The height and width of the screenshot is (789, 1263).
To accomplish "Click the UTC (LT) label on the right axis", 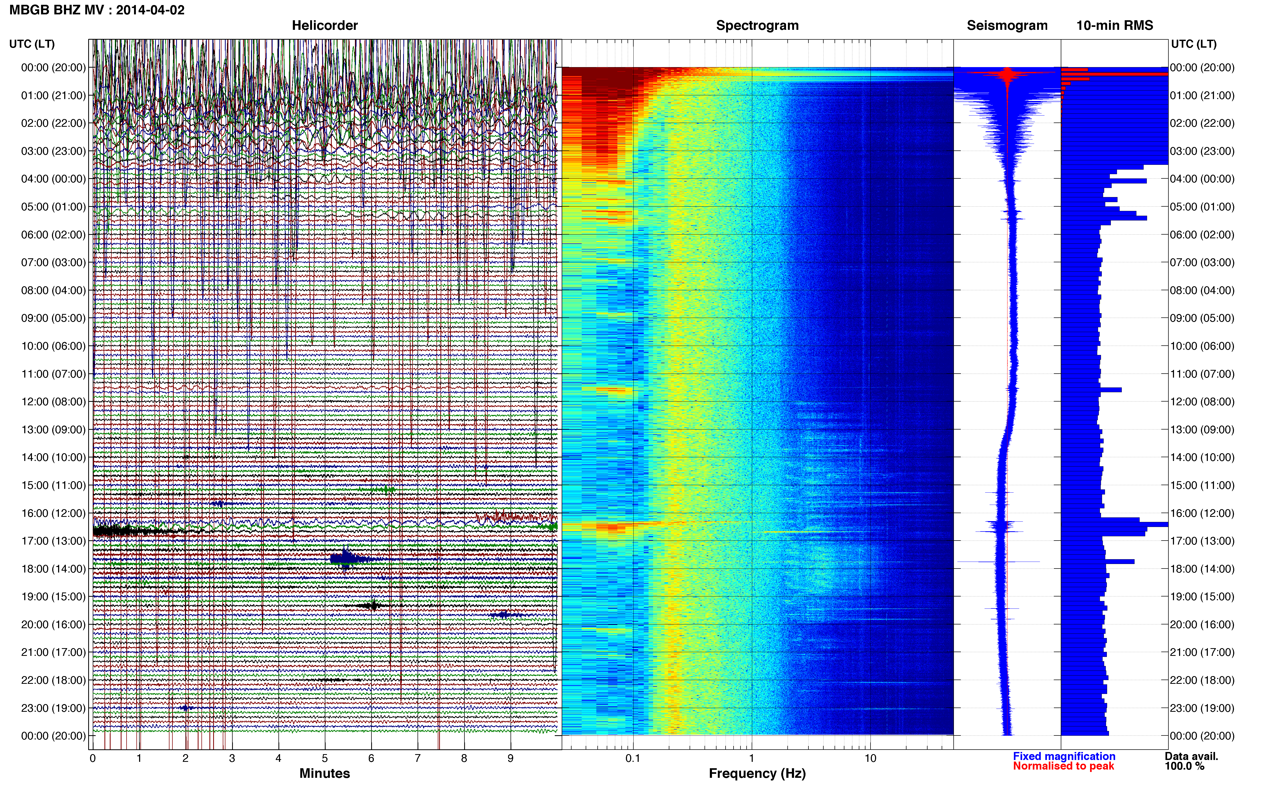I will pos(1193,44).
